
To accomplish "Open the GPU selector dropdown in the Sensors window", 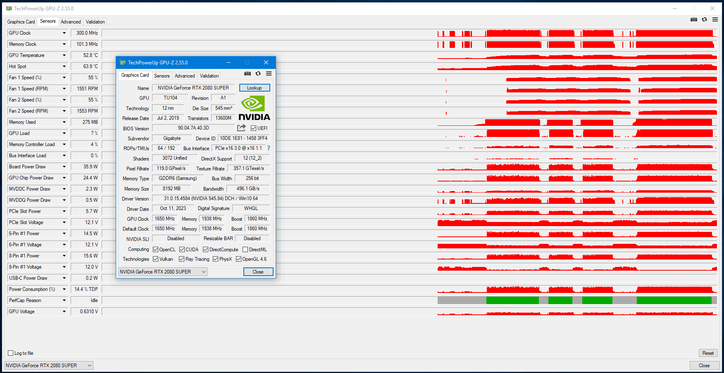I will click(x=49, y=366).
